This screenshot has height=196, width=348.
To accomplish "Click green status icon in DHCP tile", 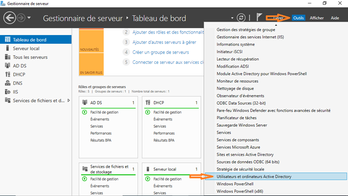I will click(x=148, y=112).
